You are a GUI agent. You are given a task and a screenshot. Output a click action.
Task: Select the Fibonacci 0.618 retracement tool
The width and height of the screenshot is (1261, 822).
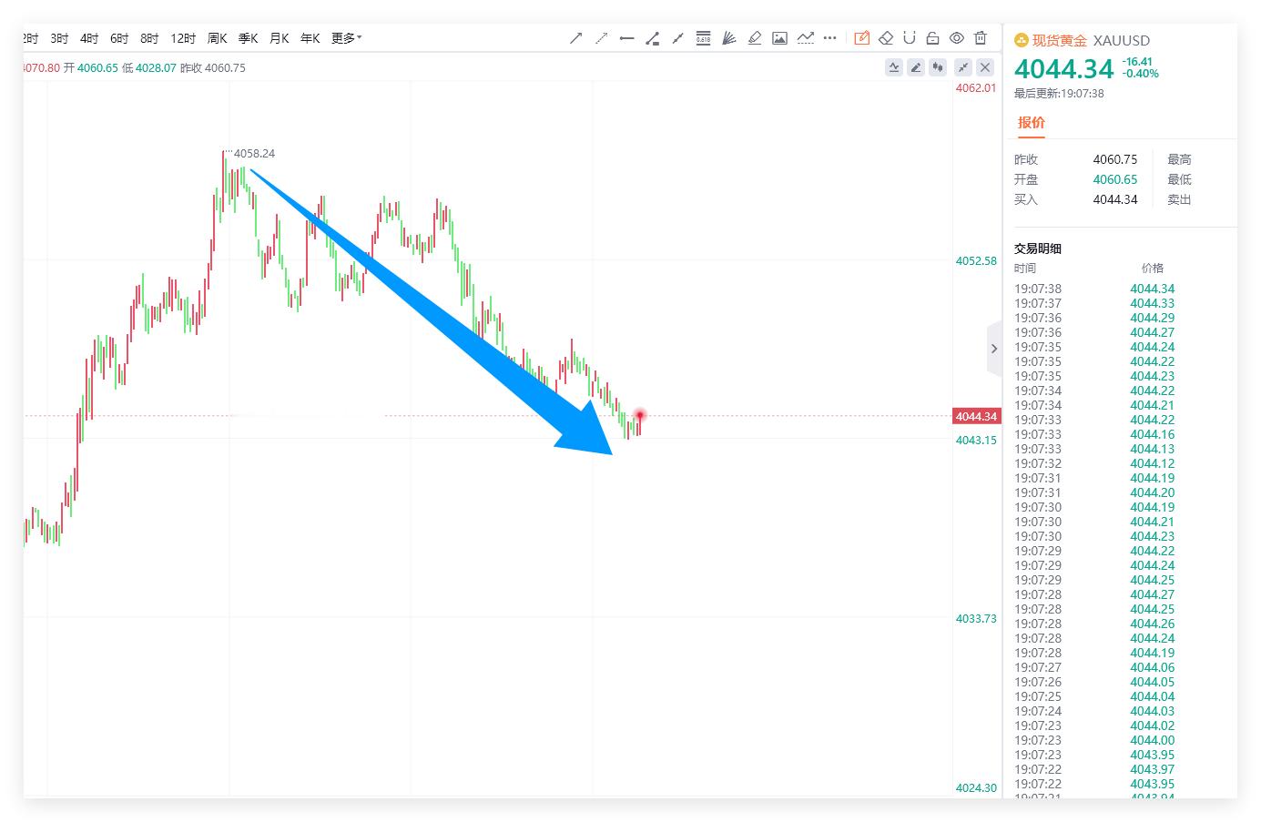pos(703,38)
